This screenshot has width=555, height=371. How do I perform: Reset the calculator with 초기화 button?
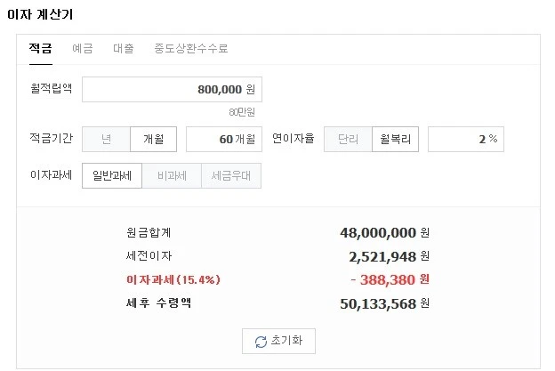pyautogui.click(x=278, y=342)
